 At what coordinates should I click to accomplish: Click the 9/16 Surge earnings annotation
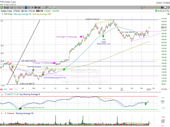click(x=67, y=37)
